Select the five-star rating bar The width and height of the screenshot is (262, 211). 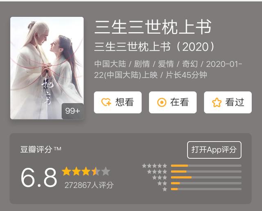206,166
